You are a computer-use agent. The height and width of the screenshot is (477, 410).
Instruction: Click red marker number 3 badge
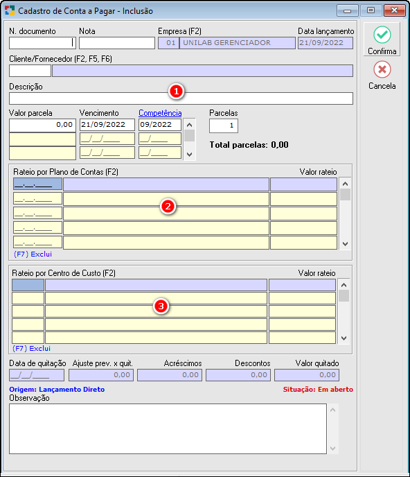point(161,306)
